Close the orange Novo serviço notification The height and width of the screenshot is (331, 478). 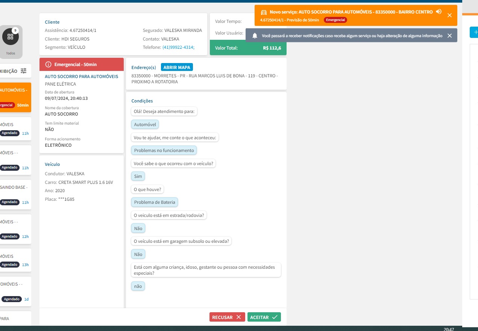click(449, 15)
